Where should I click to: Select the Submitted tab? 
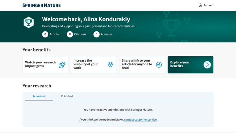pos(39,96)
